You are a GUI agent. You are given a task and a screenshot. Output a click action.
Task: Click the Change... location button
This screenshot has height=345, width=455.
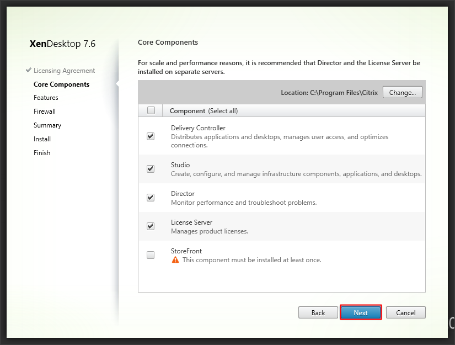pyautogui.click(x=402, y=93)
